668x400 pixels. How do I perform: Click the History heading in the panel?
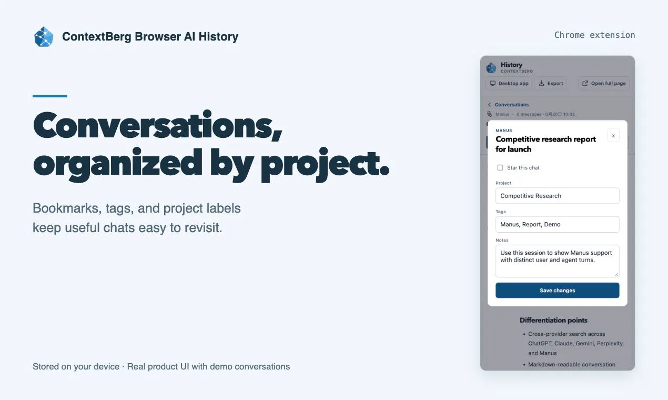(511, 65)
